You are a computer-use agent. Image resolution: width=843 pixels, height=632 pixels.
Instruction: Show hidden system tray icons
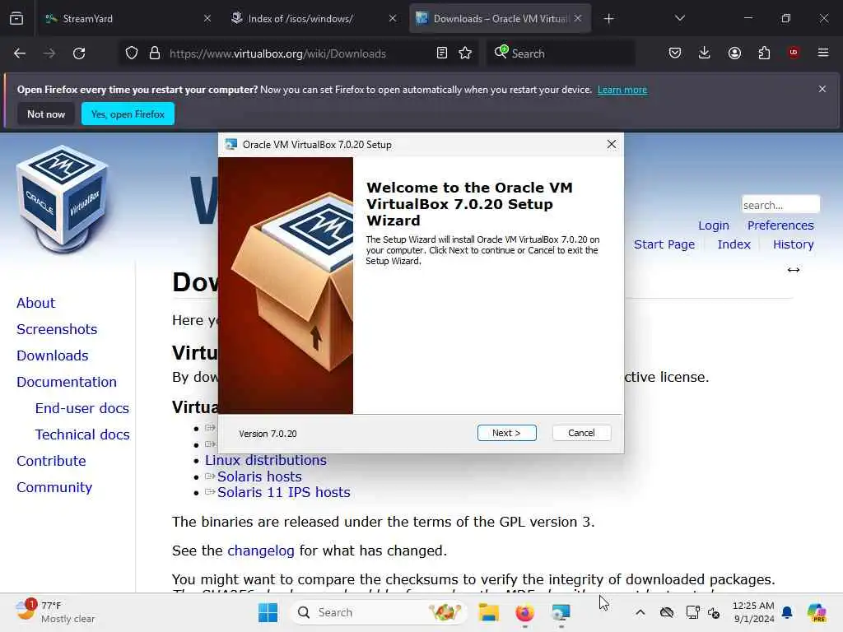[x=640, y=612]
